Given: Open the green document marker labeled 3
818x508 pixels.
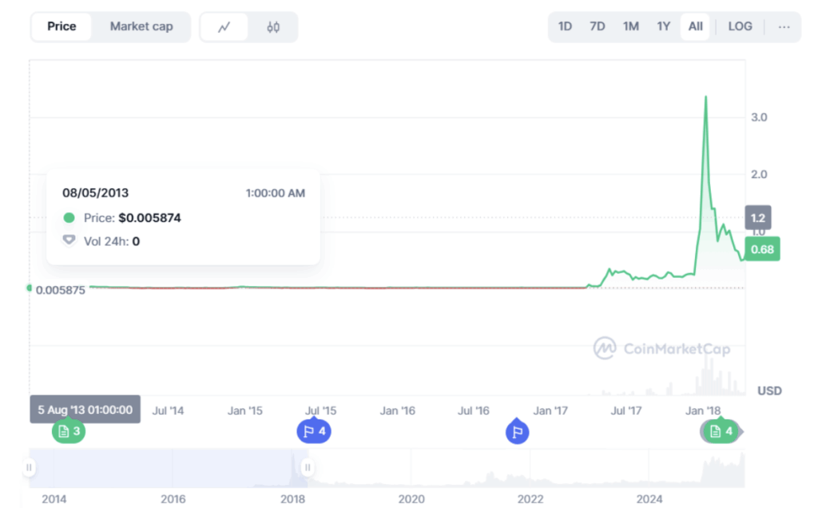Looking at the screenshot, I should pyautogui.click(x=69, y=431).
